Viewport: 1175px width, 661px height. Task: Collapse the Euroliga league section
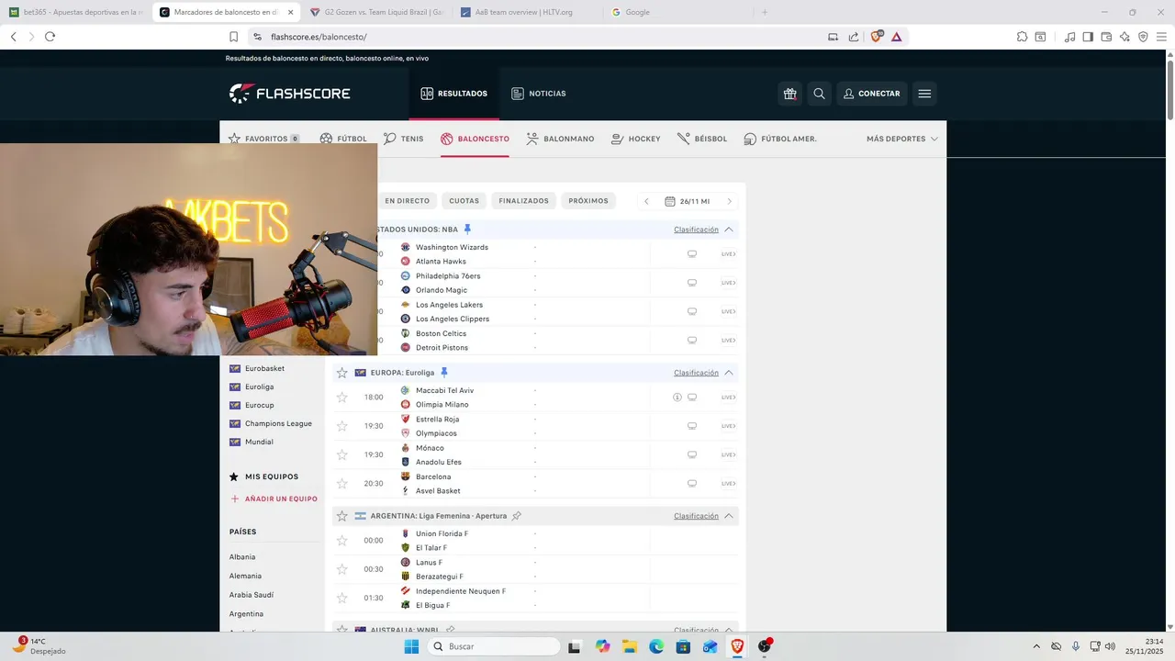point(729,373)
